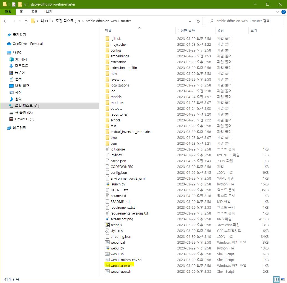Go back with the left arrow
Image resolution: width=287 pixels, height=283 pixels.
[6, 21]
